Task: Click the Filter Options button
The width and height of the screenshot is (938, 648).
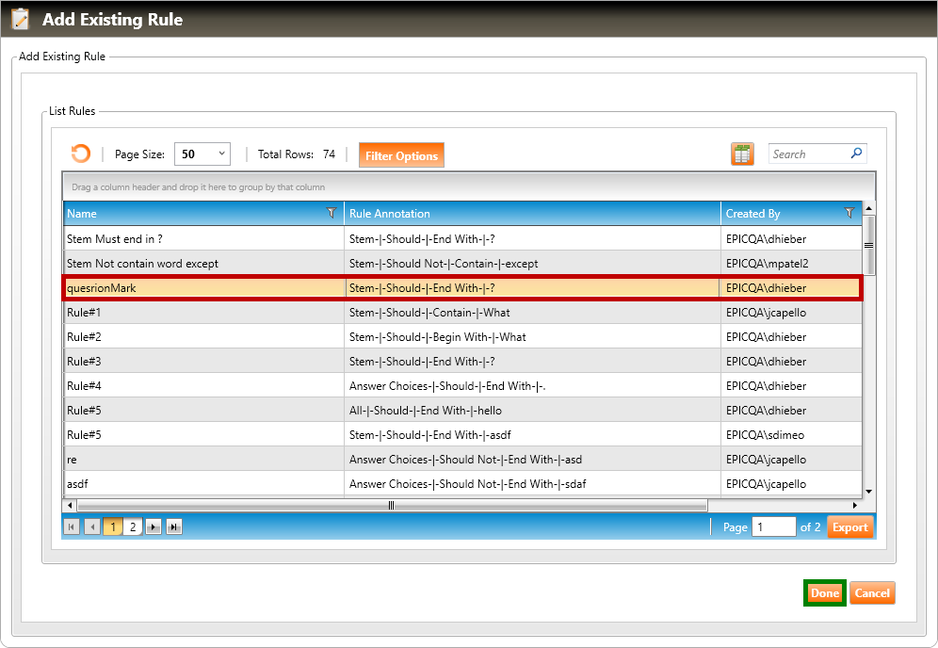Action: [401, 155]
